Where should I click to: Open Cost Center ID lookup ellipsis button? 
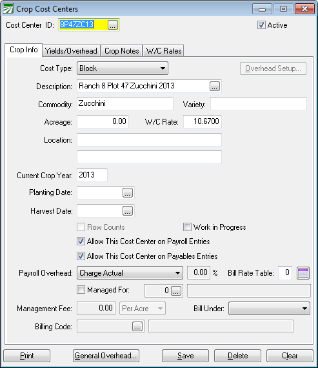pos(113,25)
